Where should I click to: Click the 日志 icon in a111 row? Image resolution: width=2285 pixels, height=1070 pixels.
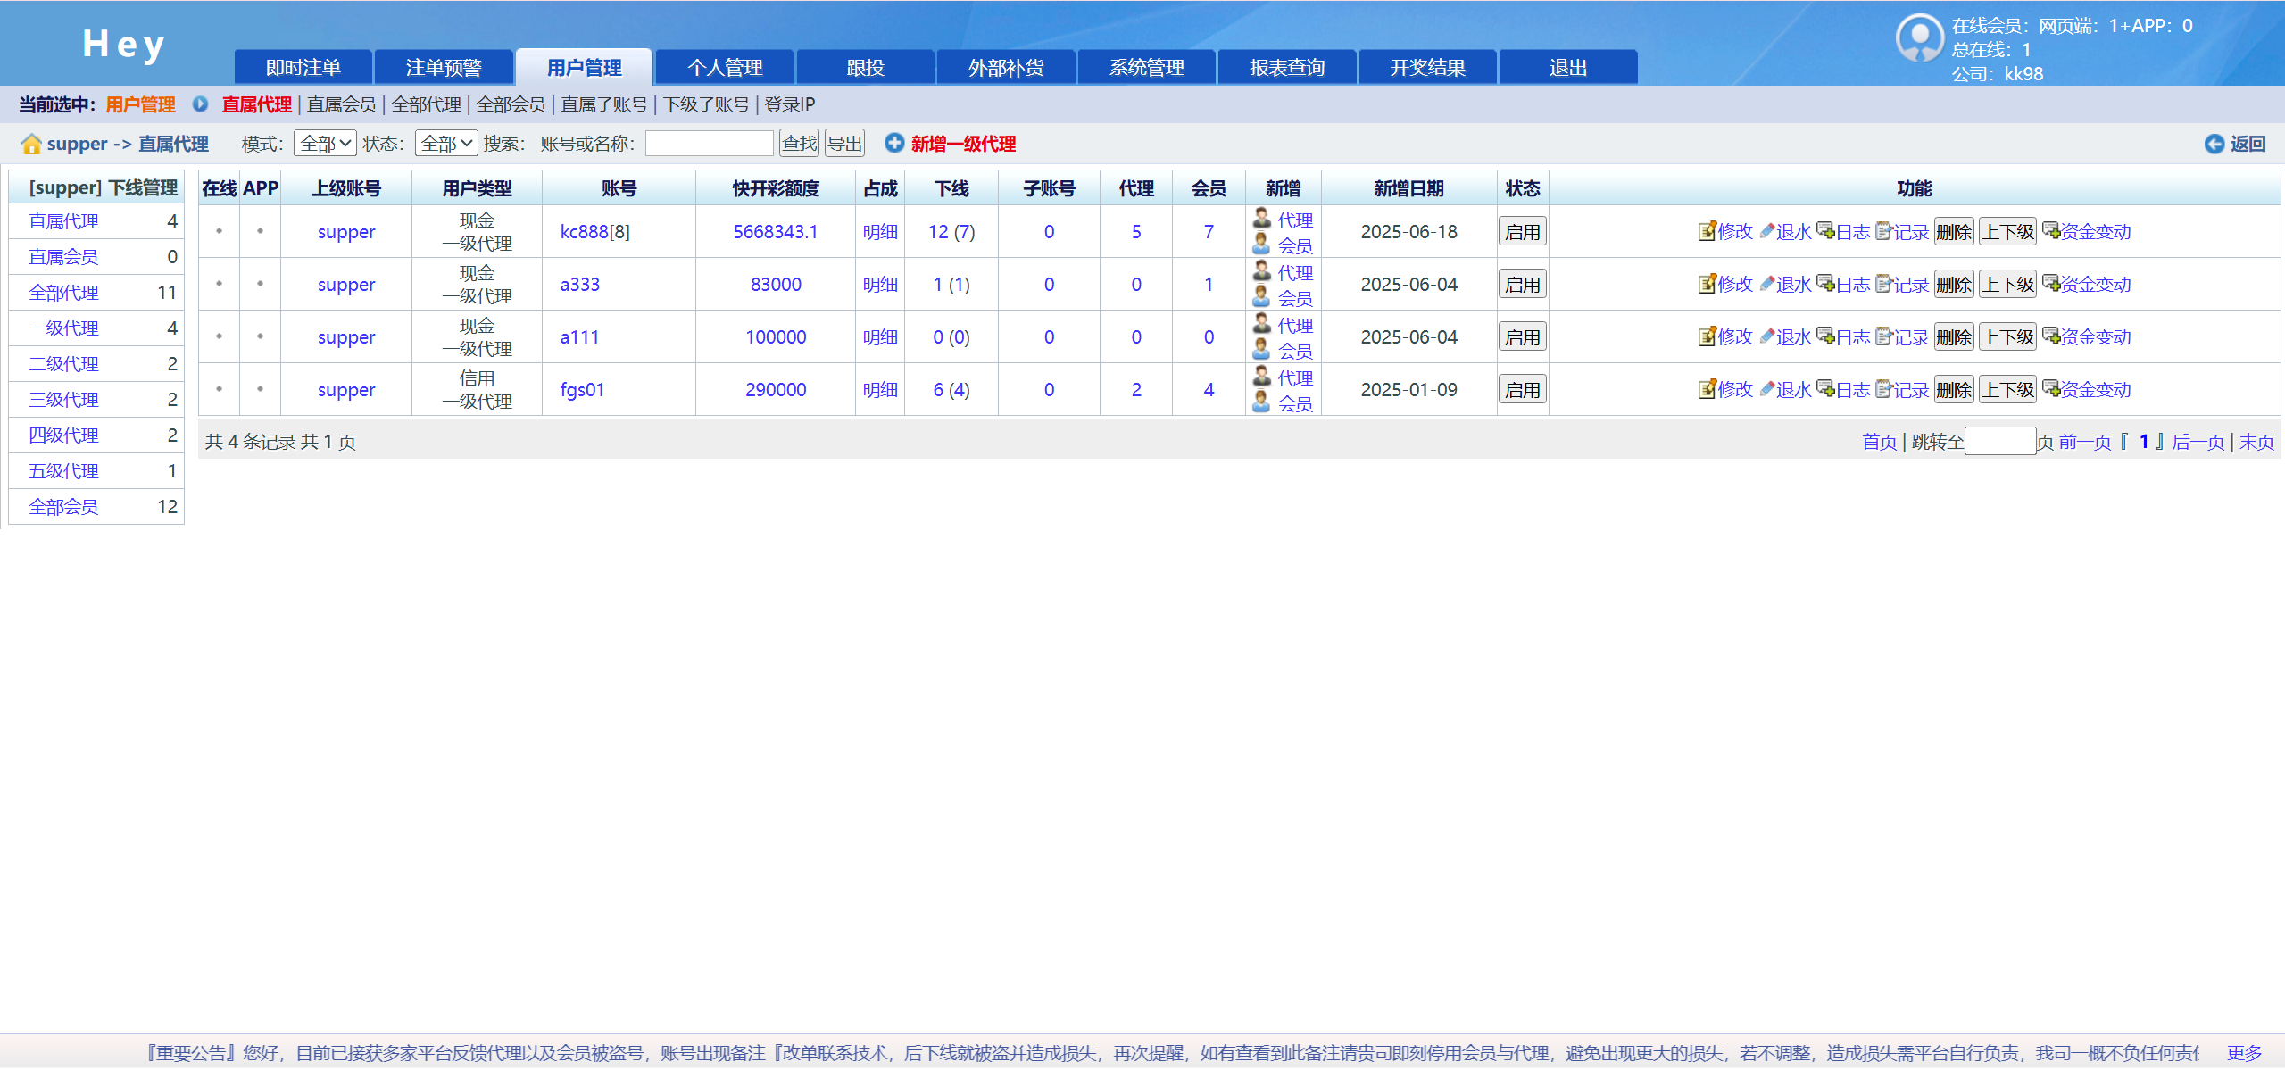pyautogui.click(x=1825, y=336)
